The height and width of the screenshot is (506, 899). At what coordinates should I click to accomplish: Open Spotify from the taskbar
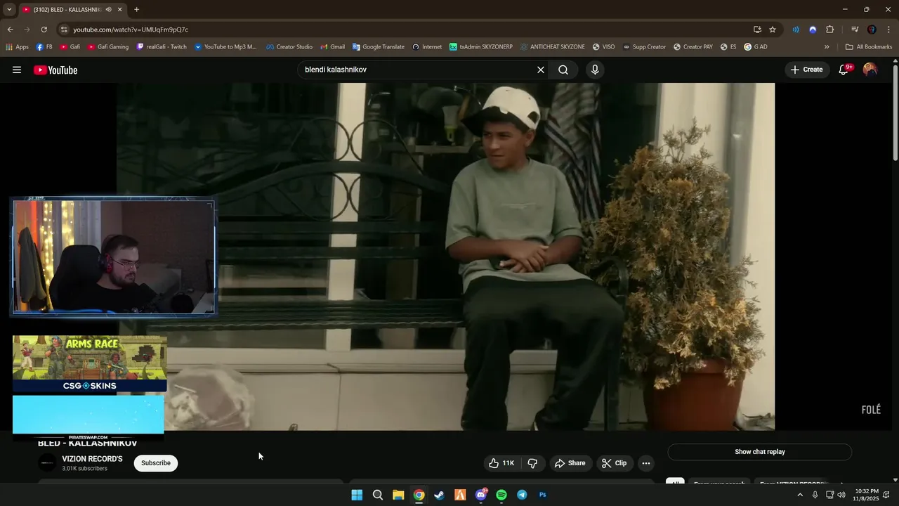click(501, 495)
